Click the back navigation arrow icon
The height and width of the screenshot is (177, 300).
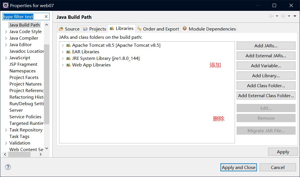pyautogui.click(x=271, y=16)
